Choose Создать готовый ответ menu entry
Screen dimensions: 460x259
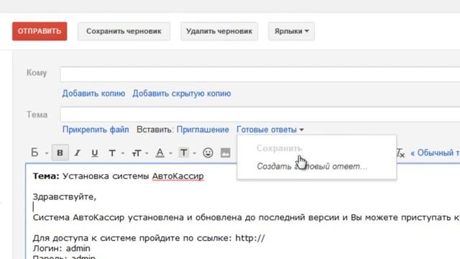[x=312, y=166]
